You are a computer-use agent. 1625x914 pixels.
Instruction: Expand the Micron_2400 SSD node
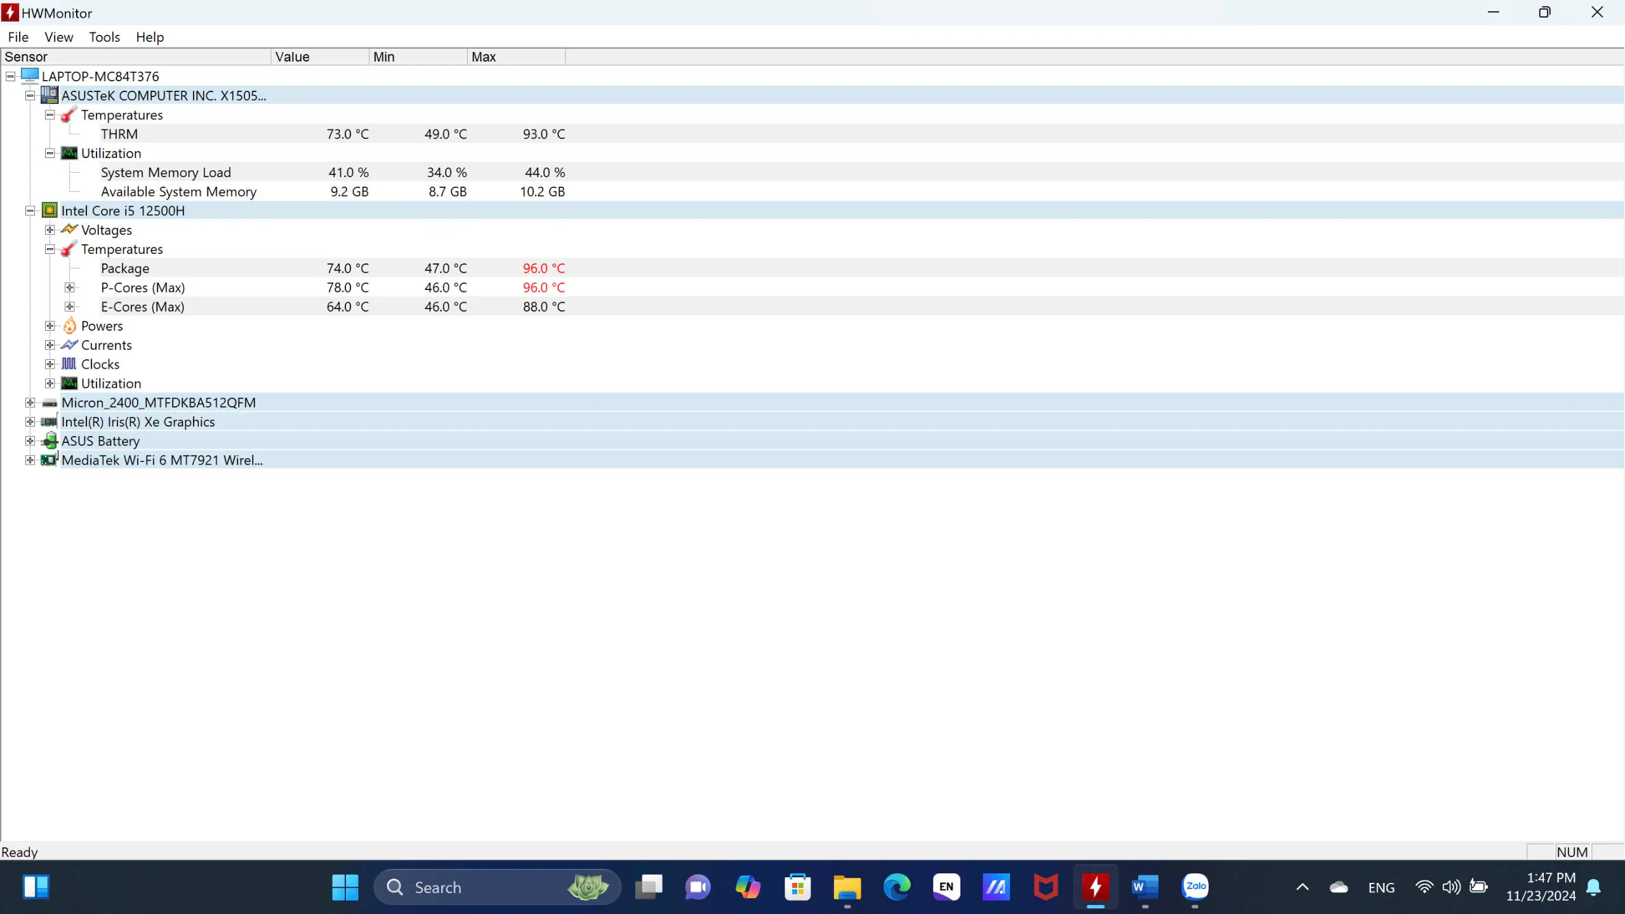pyautogui.click(x=30, y=402)
